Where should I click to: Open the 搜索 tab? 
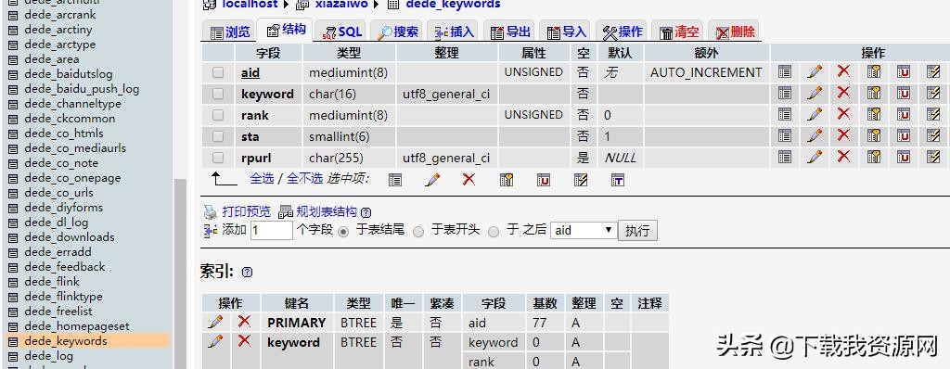[x=397, y=32]
